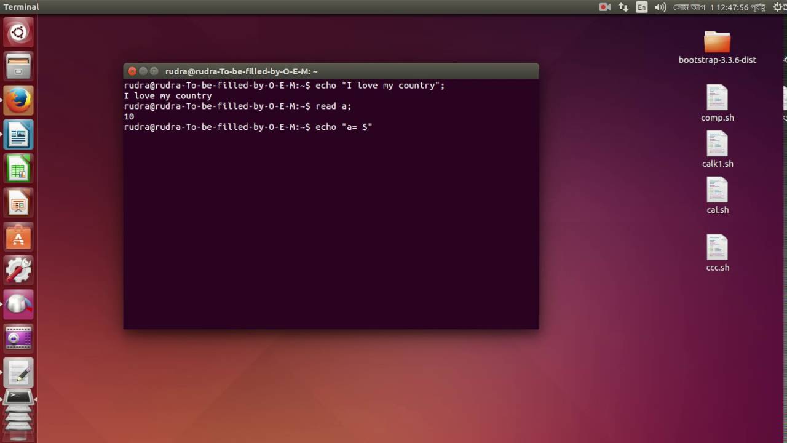The image size is (787, 443).
Task: Select the comp.sh file on the desktop
Action: (x=717, y=103)
